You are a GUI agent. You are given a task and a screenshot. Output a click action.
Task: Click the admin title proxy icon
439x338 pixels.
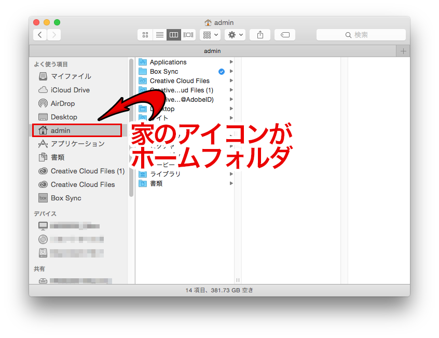[208, 22]
